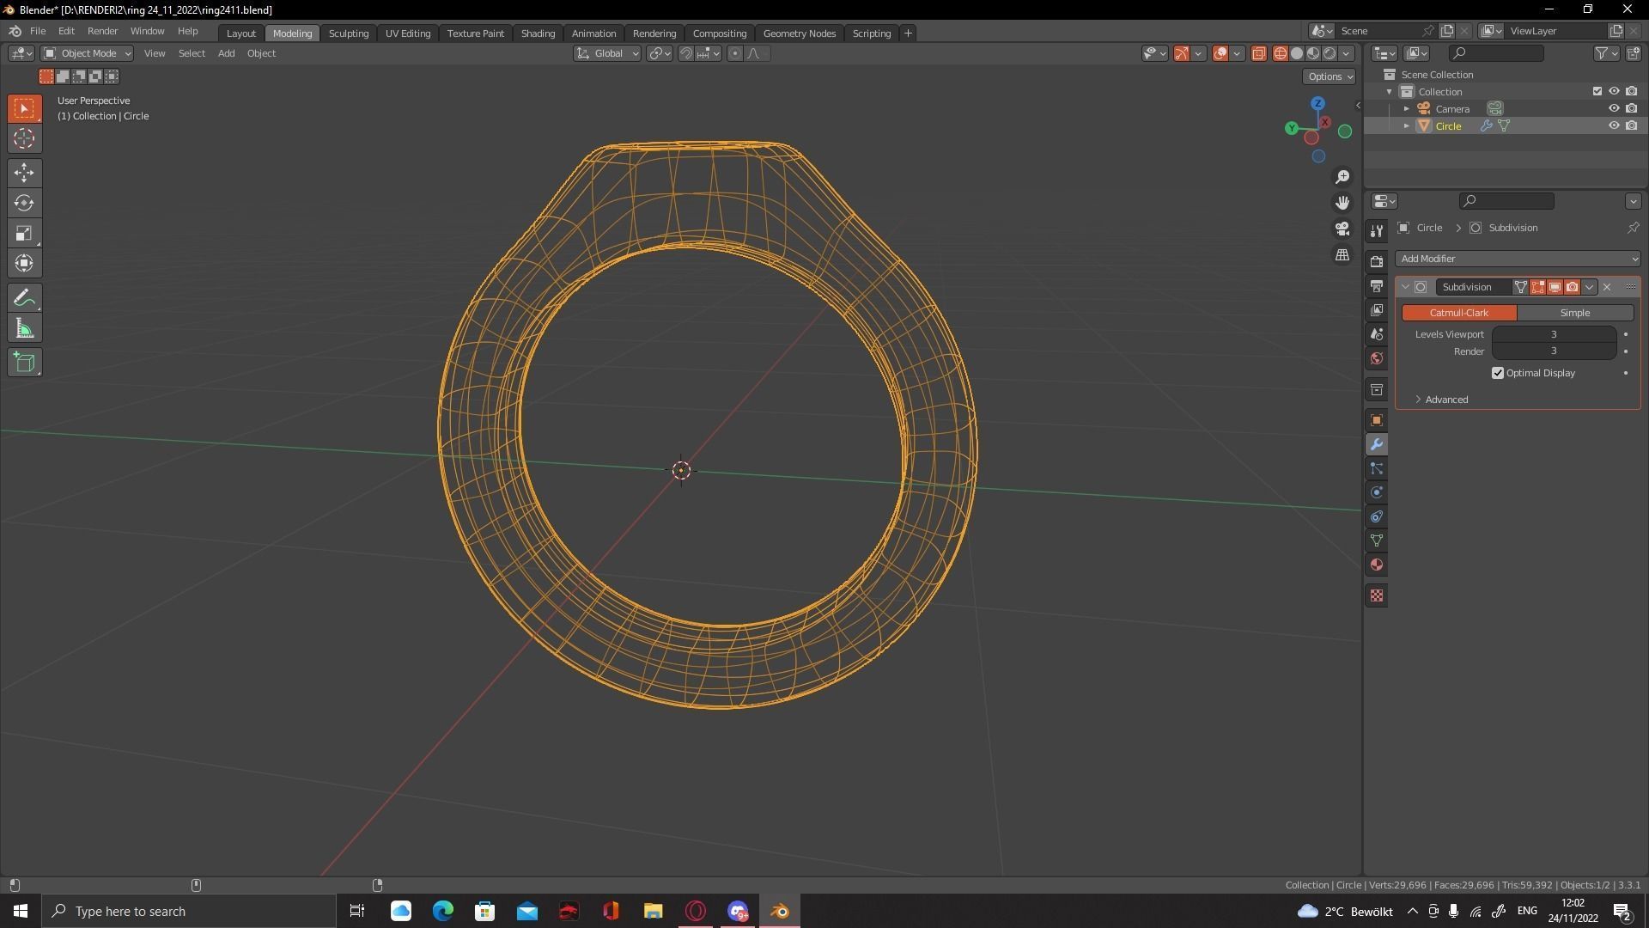Toggle X-Ray display mode

point(1258,53)
